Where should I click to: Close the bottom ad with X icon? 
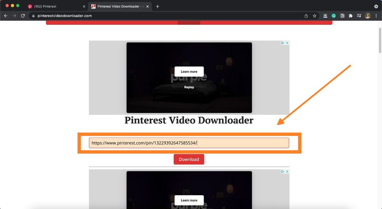[x=287, y=172]
